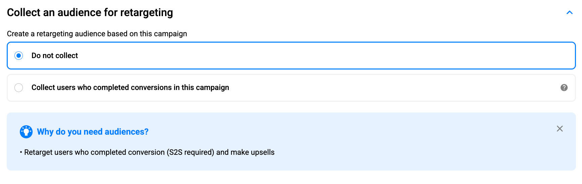Click the word "audiences?" in the blue heading

[127, 132]
